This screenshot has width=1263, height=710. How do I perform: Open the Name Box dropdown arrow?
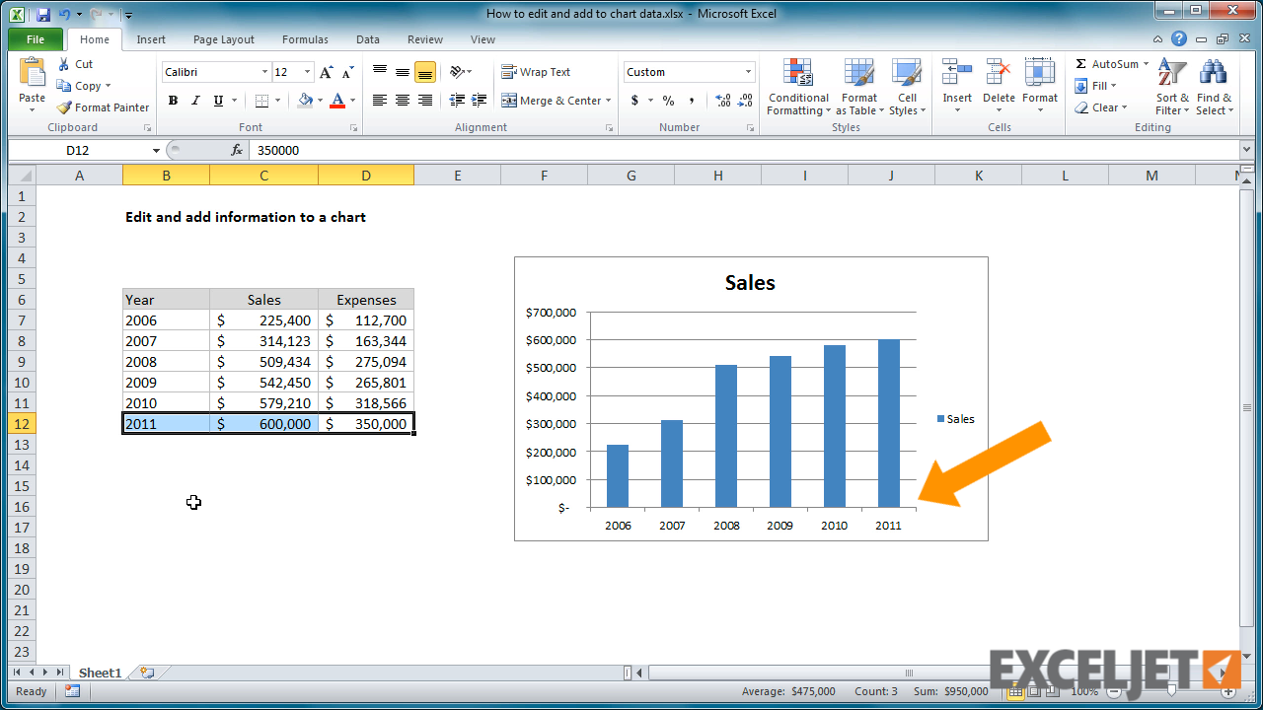[156, 150]
